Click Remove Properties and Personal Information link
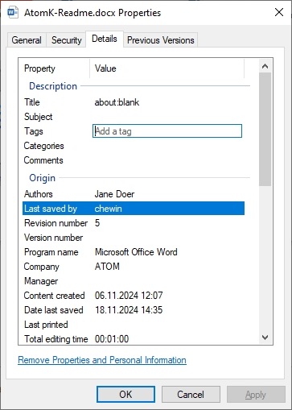The height and width of the screenshot is (410, 292). (102, 360)
